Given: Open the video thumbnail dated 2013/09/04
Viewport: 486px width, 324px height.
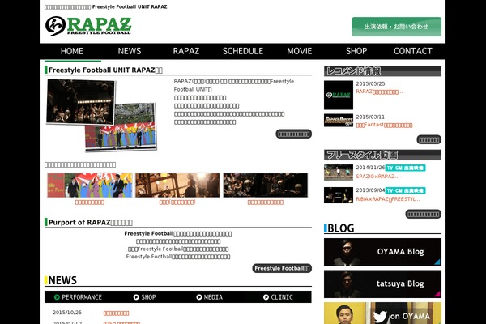Looking at the screenshot, I should pyautogui.click(x=339, y=195).
